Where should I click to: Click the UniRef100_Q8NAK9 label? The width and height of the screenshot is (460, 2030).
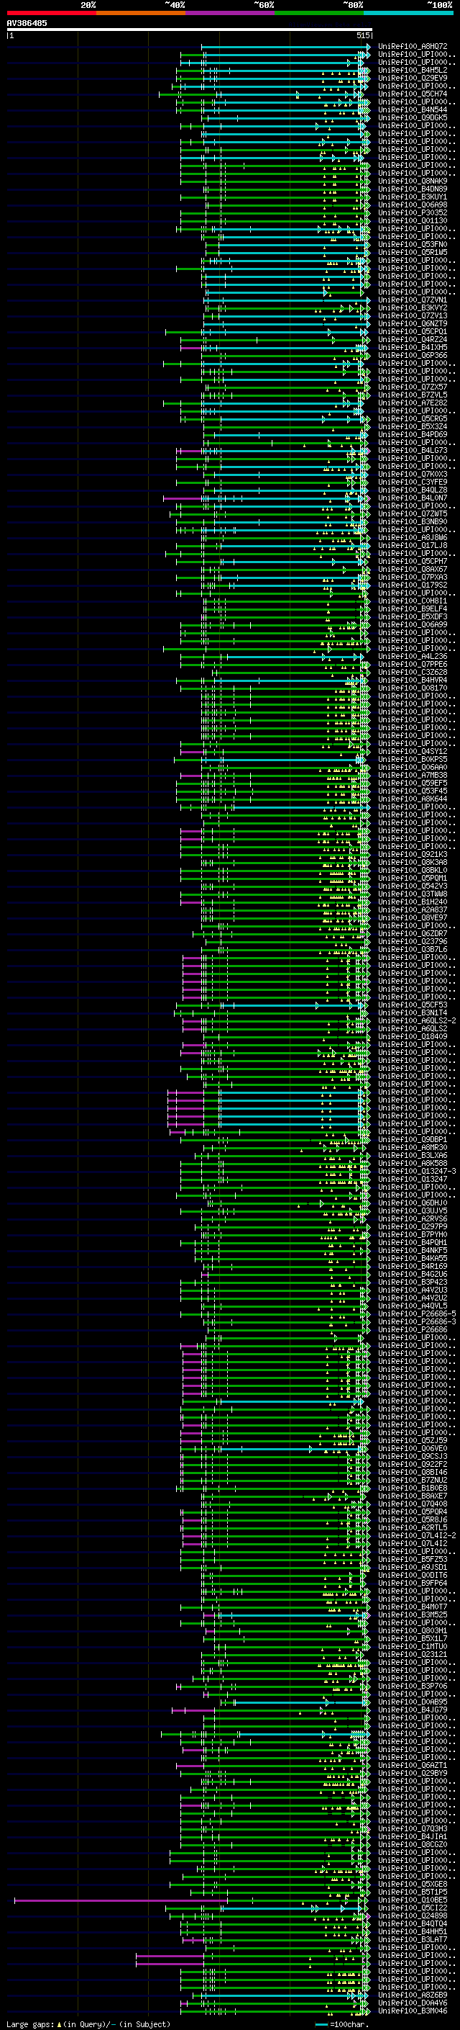point(413,181)
